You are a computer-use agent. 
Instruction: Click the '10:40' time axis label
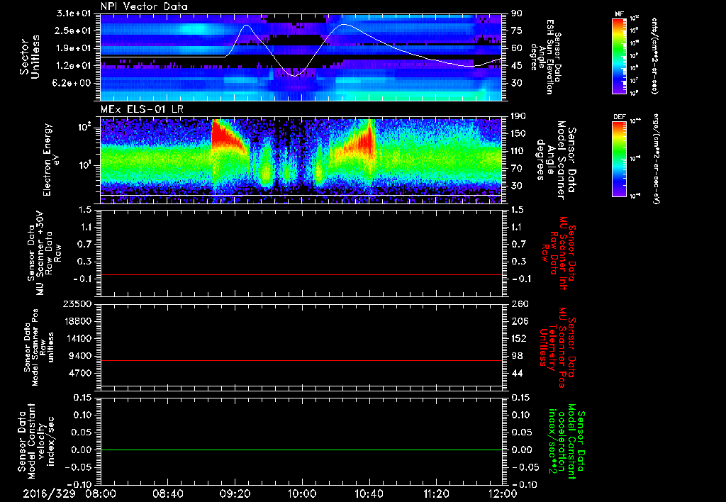point(369,494)
